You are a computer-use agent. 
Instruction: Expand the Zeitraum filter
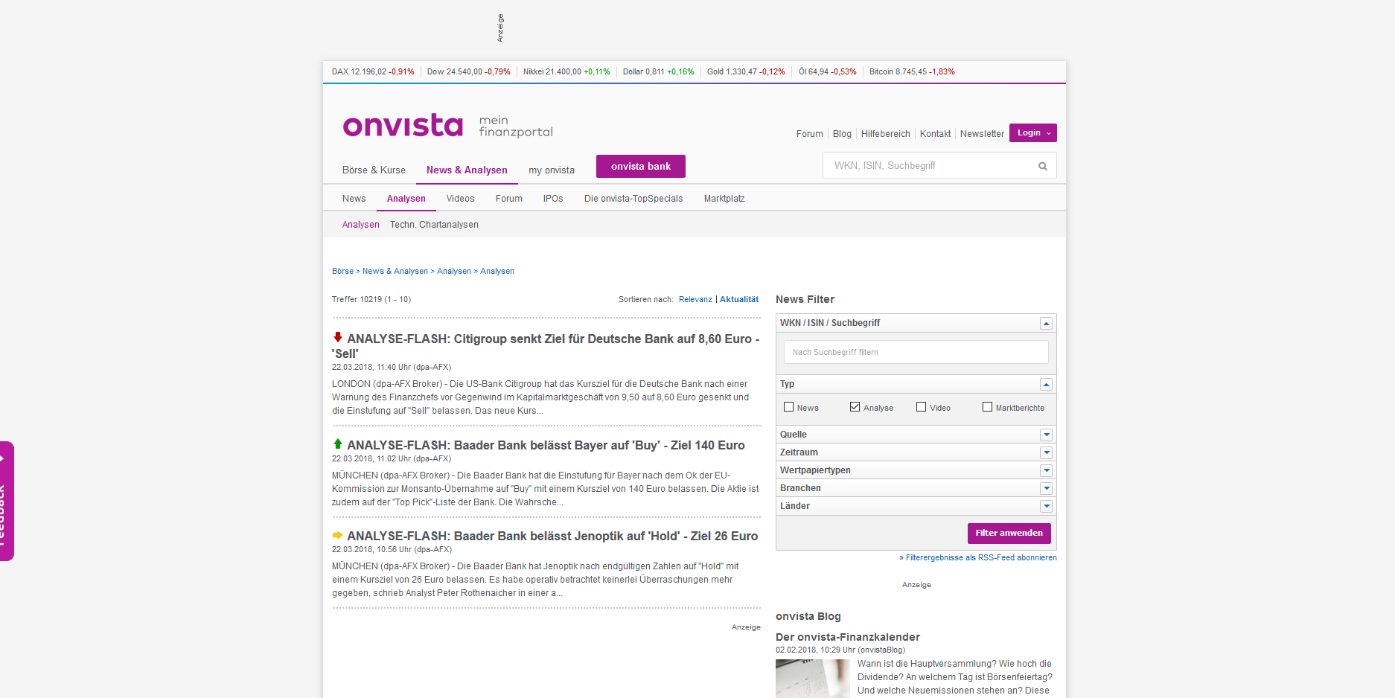click(x=1046, y=452)
